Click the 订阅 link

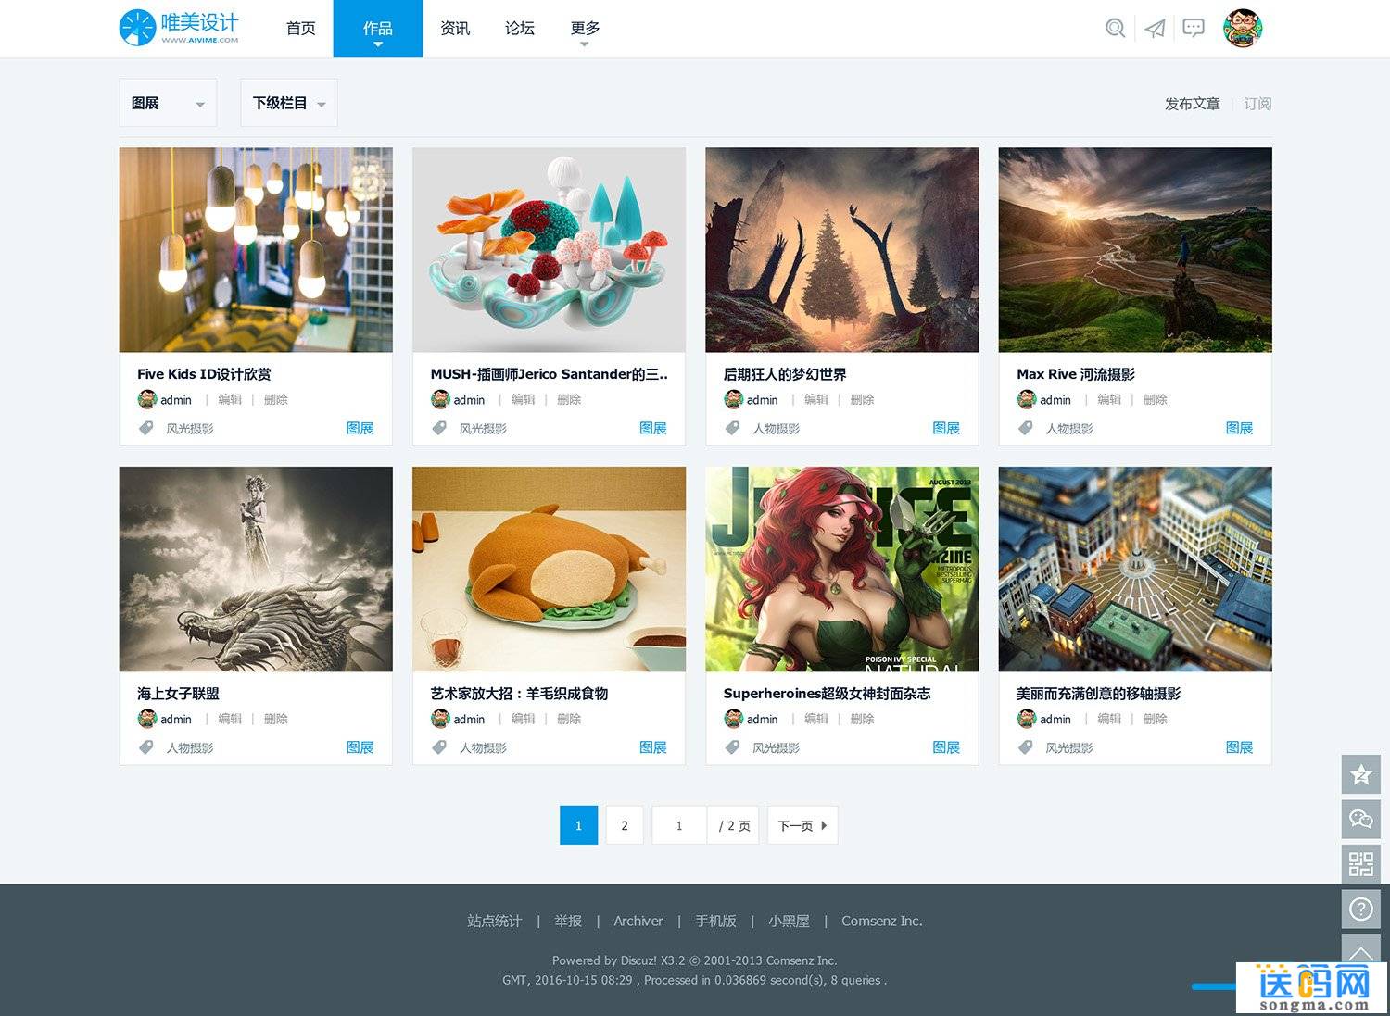1257,104
